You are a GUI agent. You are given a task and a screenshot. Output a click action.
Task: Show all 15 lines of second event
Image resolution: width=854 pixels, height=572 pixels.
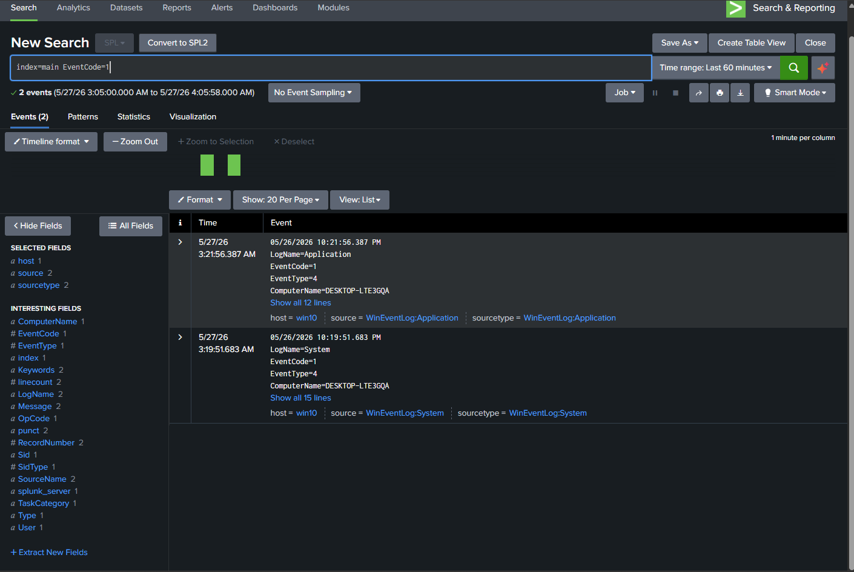pyautogui.click(x=300, y=398)
